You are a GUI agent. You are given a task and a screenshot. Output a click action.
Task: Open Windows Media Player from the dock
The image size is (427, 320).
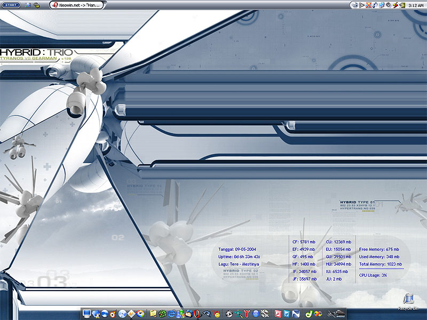click(x=139, y=314)
